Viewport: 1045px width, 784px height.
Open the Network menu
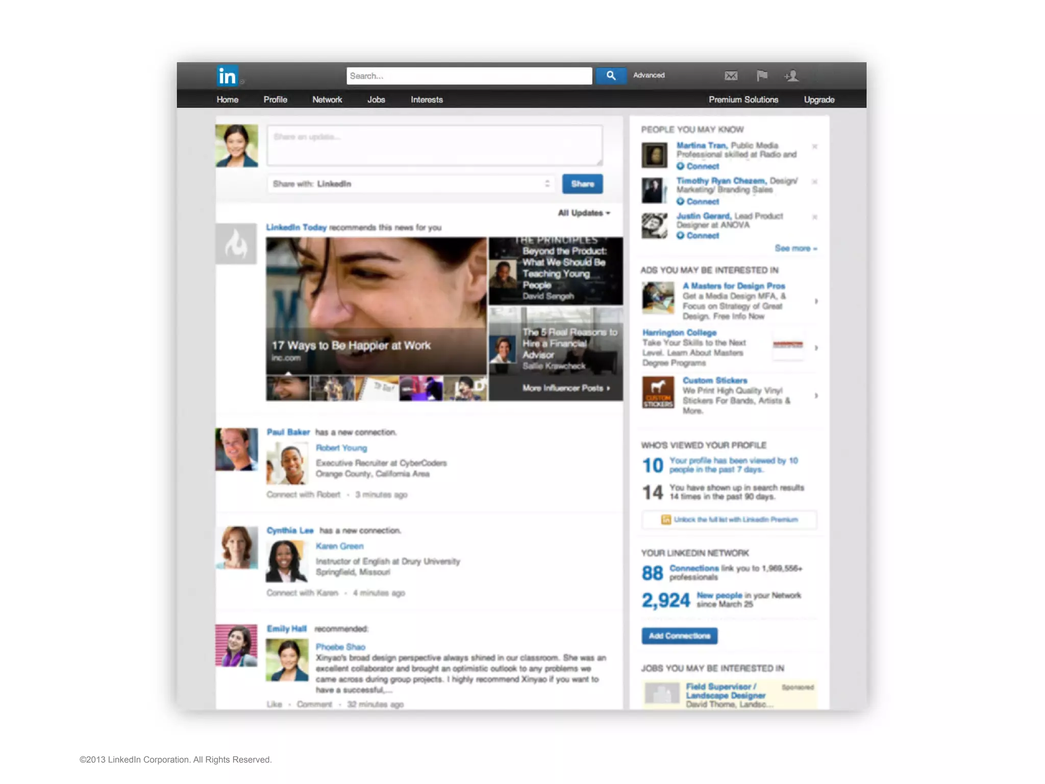tap(327, 100)
